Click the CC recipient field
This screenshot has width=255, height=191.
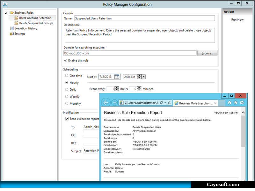[x=91, y=135]
